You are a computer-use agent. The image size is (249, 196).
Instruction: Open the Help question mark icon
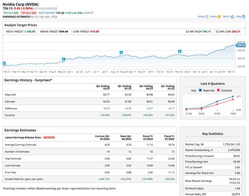click(244, 17)
